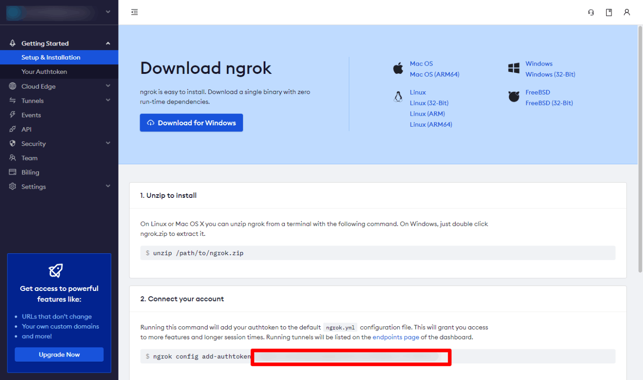
Task: Open the account switcher dropdown arrow
Action: pyautogui.click(x=108, y=12)
